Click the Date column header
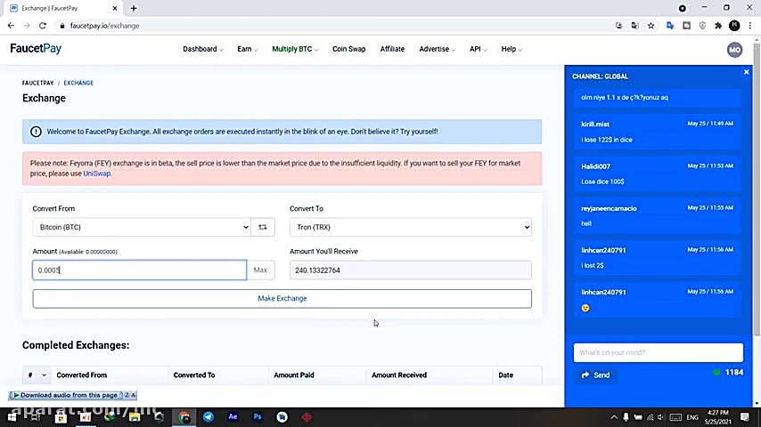The width and height of the screenshot is (761, 427). pyautogui.click(x=506, y=375)
